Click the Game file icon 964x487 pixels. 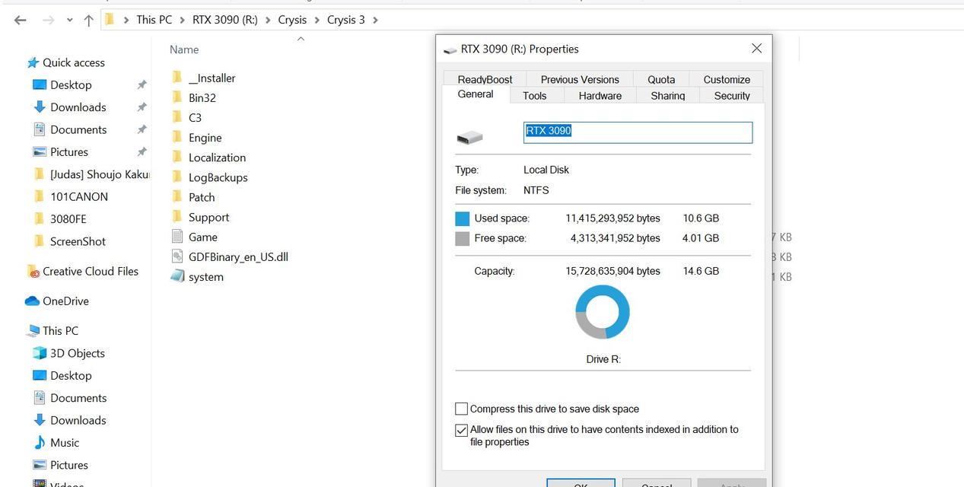pyautogui.click(x=177, y=237)
